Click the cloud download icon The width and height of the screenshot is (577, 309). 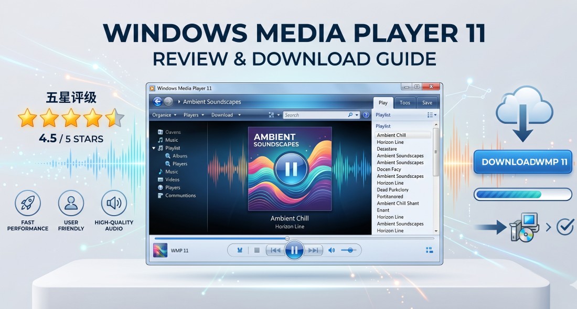(524, 114)
